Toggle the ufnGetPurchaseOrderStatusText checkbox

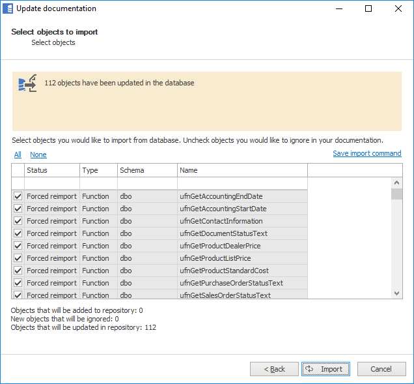click(x=18, y=283)
